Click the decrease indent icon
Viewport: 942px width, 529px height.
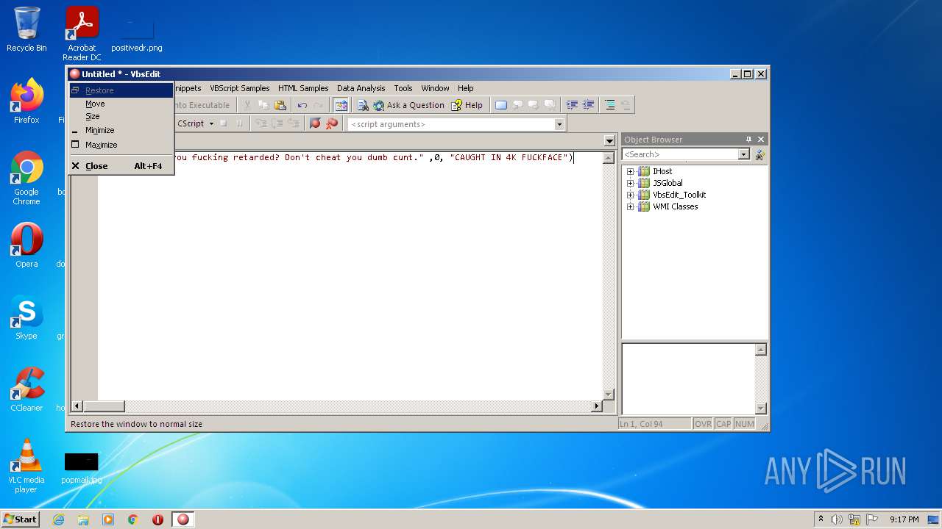coord(572,105)
